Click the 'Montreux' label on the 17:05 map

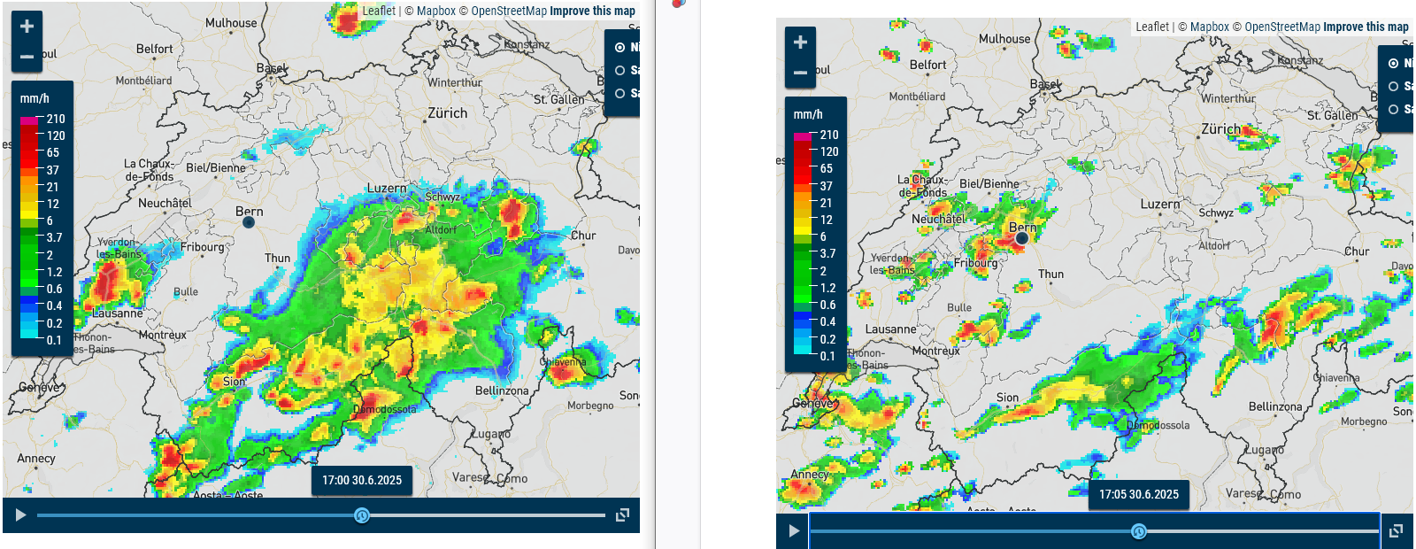click(x=935, y=351)
